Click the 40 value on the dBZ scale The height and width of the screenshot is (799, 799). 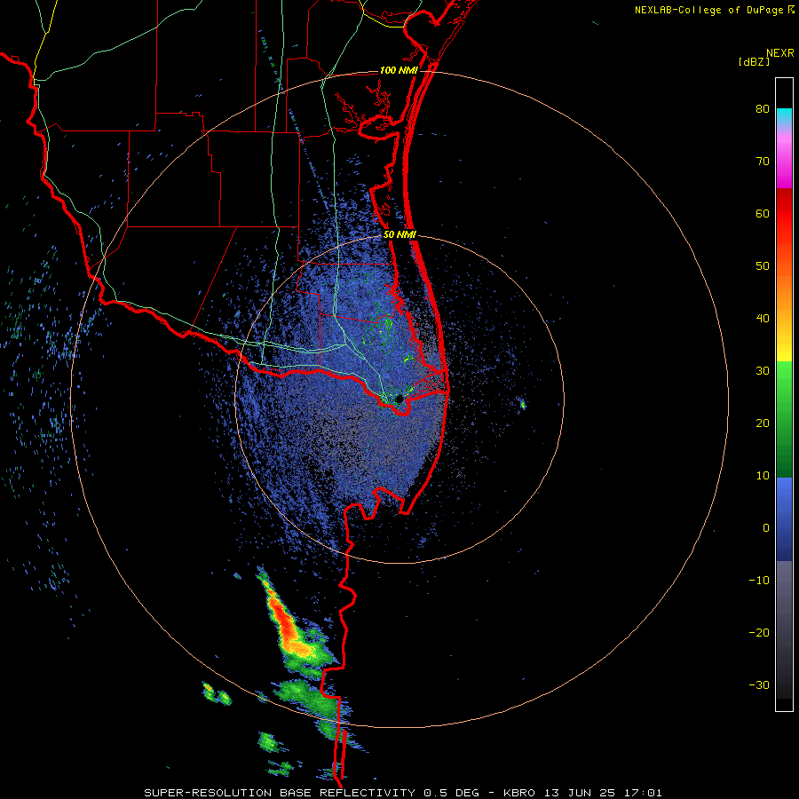[763, 319]
